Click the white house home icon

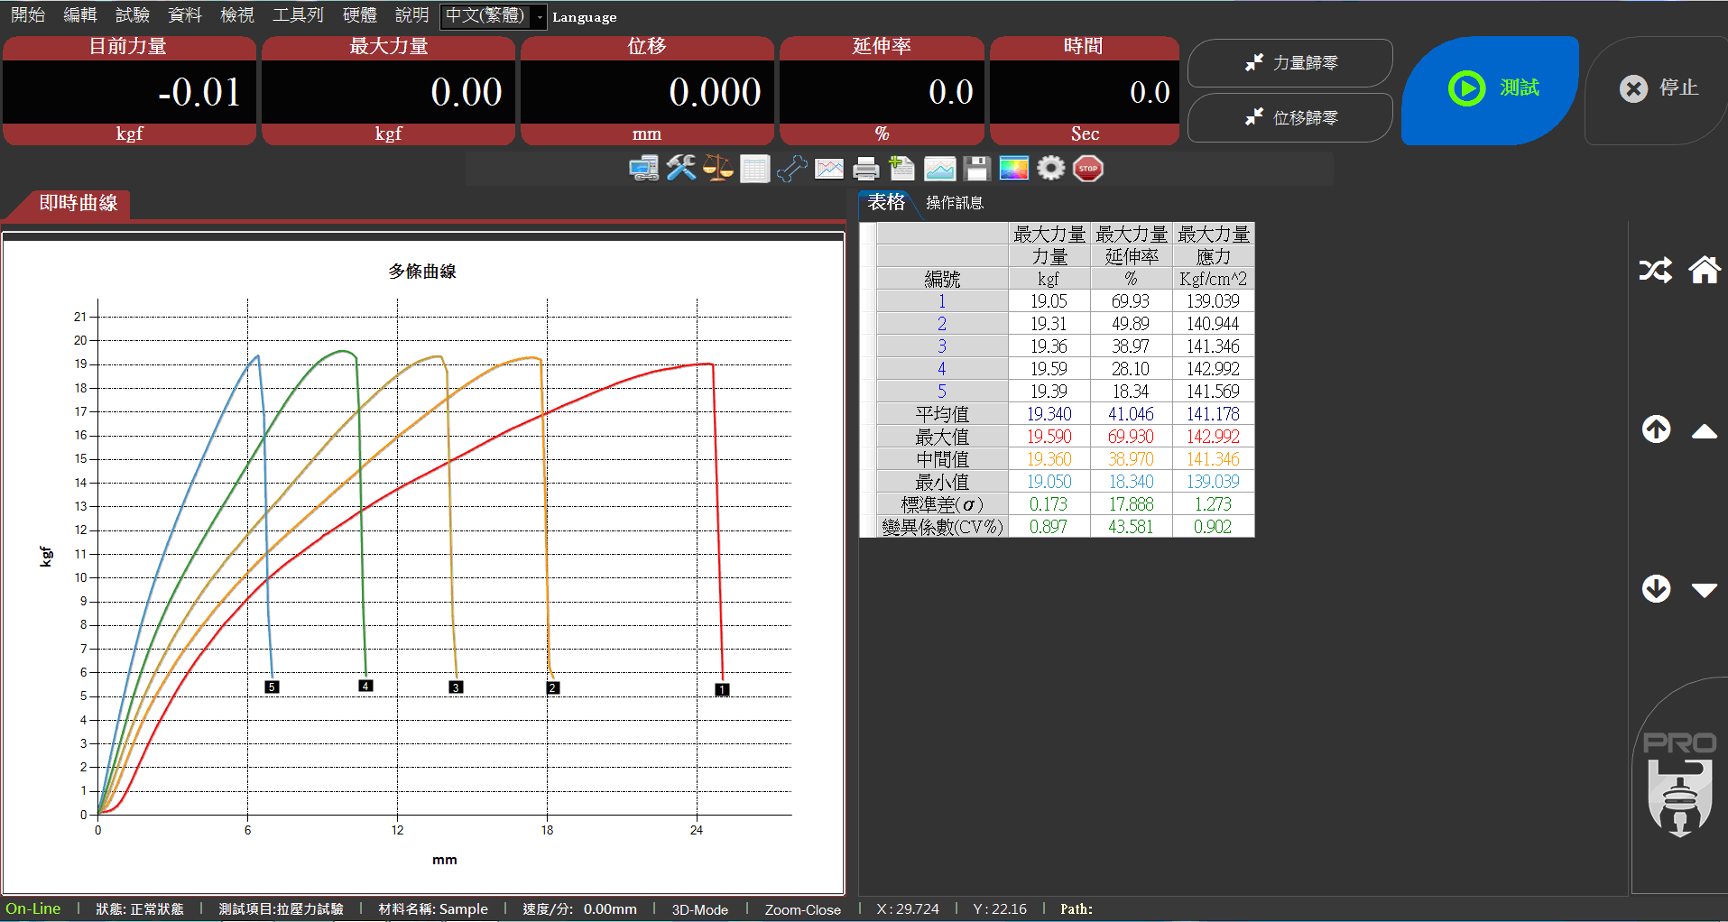[1704, 270]
